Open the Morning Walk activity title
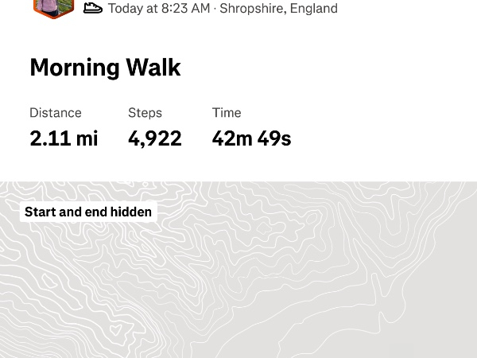 105,68
